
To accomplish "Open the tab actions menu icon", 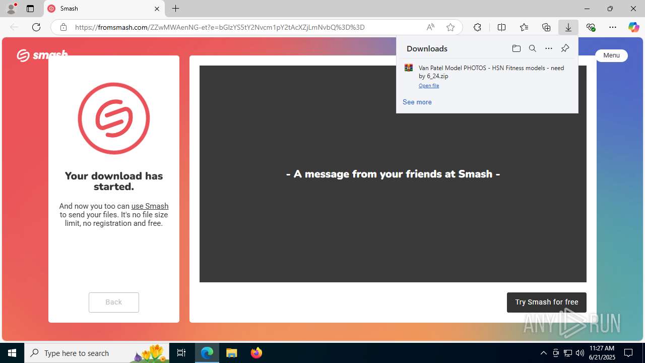I will click(30, 9).
